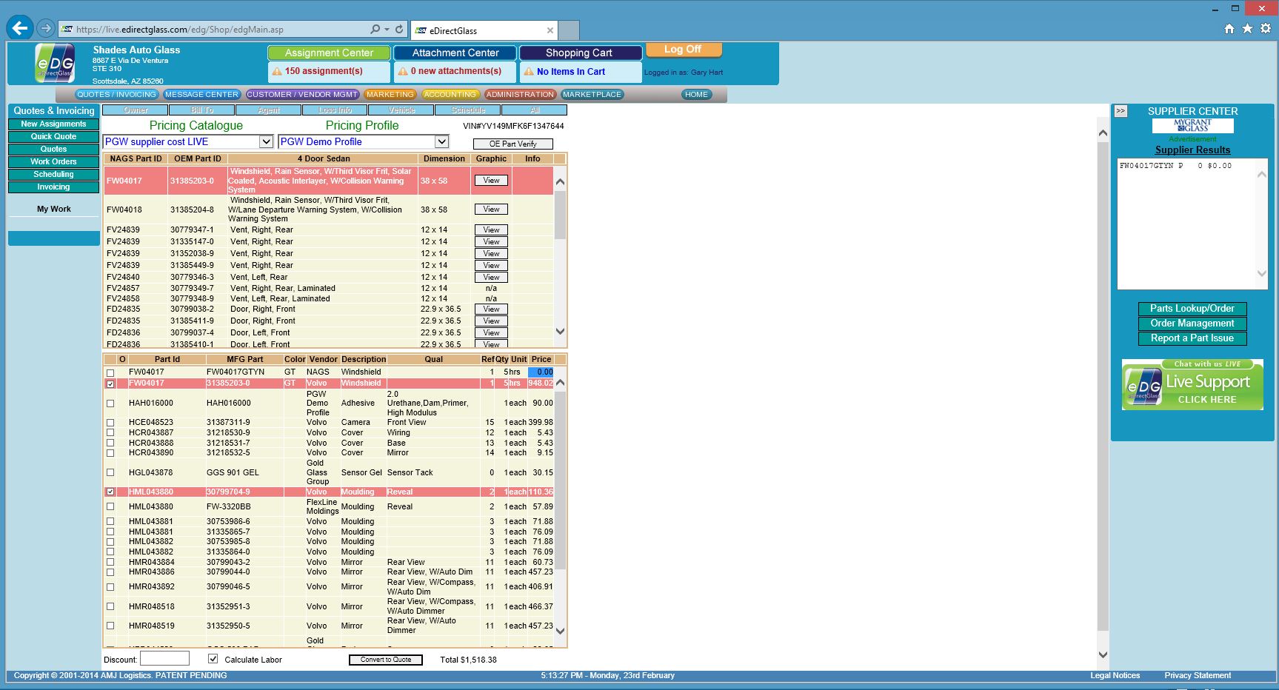This screenshot has width=1279, height=690.
Task: Check the FW04017GTYN NAGS windshield row checkbox
Action: [110, 373]
